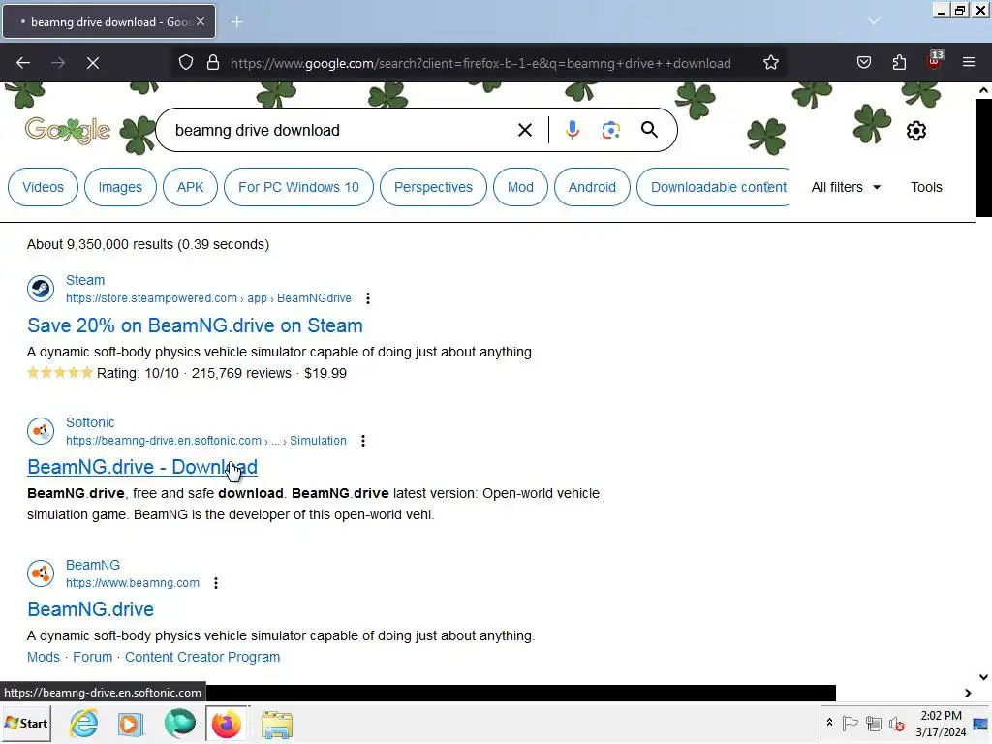Show hidden system tray icons
The width and height of the screenshot is (992, 744).
(x=829, y=723)
